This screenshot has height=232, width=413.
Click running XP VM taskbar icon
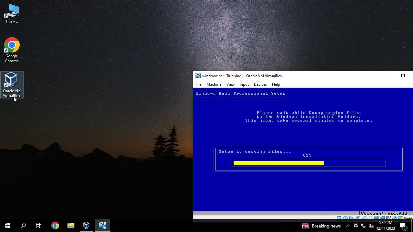[x=103, y=226]
